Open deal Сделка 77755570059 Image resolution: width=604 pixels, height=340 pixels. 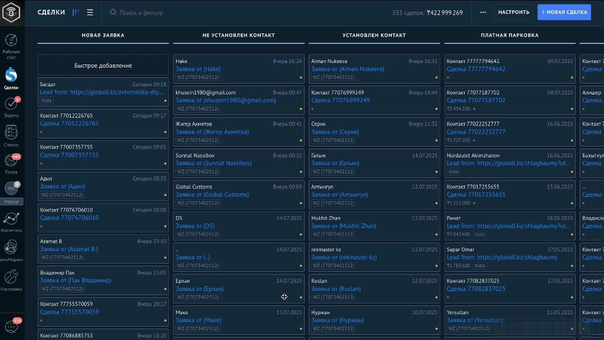tap(69, 312)
